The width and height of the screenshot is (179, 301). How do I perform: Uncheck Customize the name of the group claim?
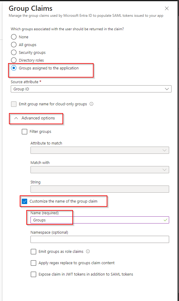click(x=25, y=201)
